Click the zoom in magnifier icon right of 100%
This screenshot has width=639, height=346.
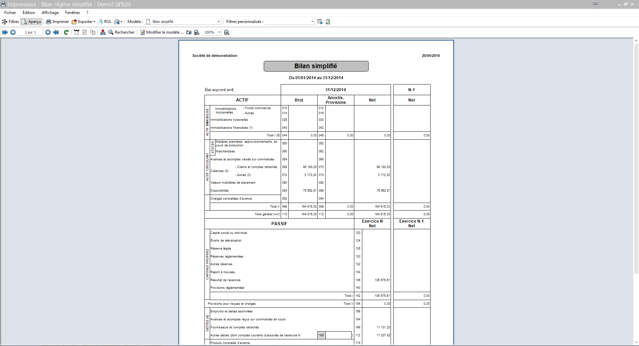tap(227, 32)
